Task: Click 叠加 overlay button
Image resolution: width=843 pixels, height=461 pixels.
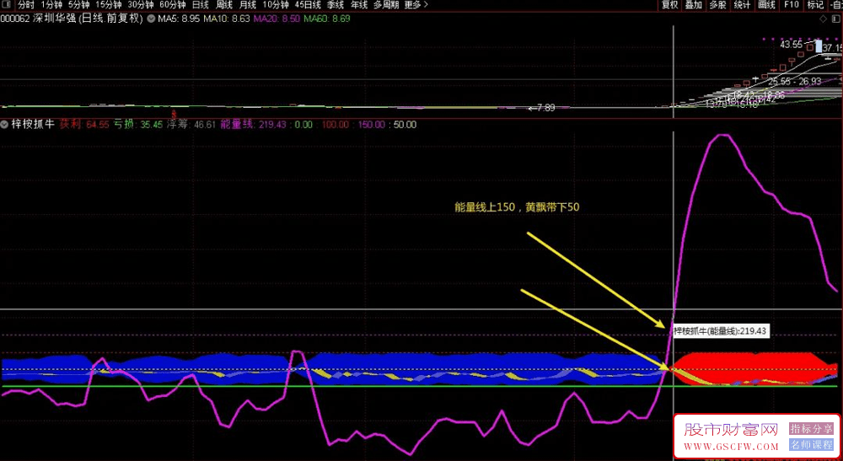Action: 694,5
